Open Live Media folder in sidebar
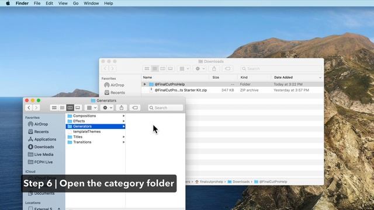This screenshot has height=210, width=374. click(x=41, y=155)
